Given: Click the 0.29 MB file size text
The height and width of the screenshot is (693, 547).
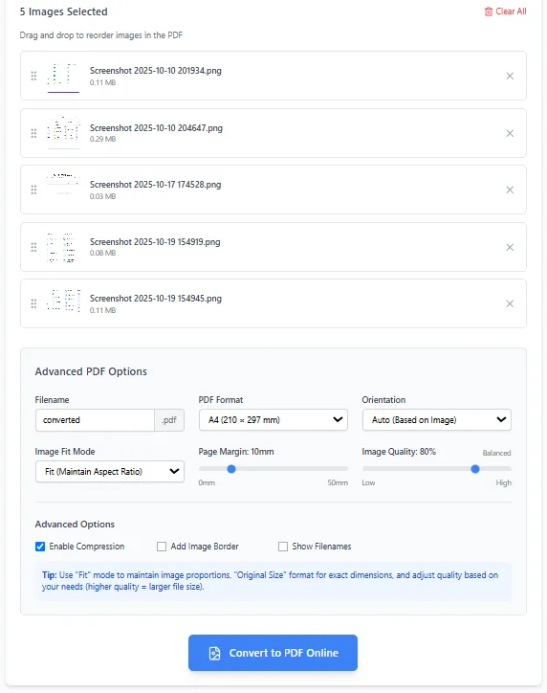Looking at the screenshot, I should point(102,139).
